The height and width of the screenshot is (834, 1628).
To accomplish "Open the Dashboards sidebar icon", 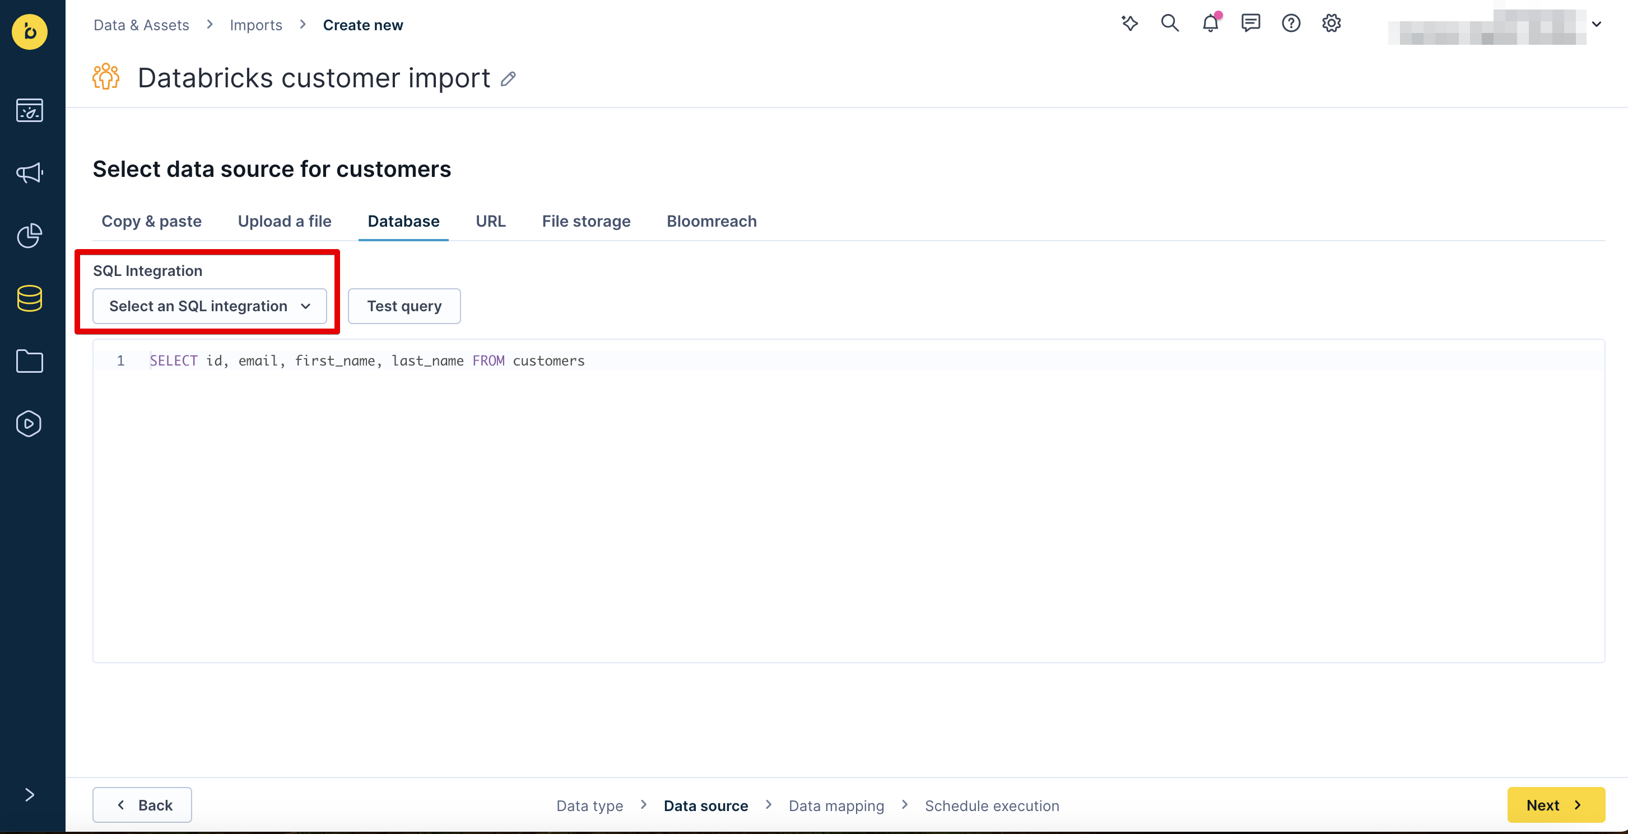I will [x=30, y=110].
